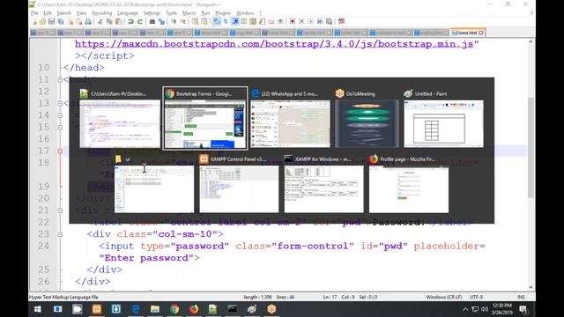This screenshot has width=564, height=317.
Task: Collapse the fold marker at line 23
Action: [60, 234]
